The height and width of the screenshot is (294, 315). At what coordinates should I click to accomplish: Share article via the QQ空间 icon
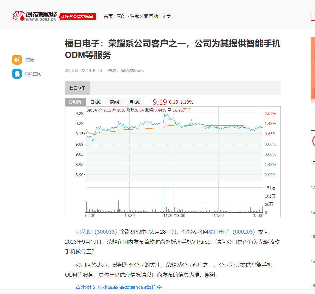17,74
